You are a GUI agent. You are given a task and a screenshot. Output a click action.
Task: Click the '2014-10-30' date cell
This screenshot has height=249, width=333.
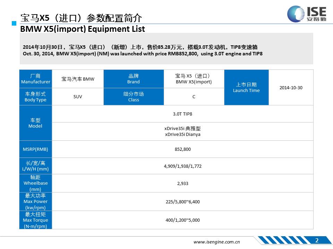(291, 87)
